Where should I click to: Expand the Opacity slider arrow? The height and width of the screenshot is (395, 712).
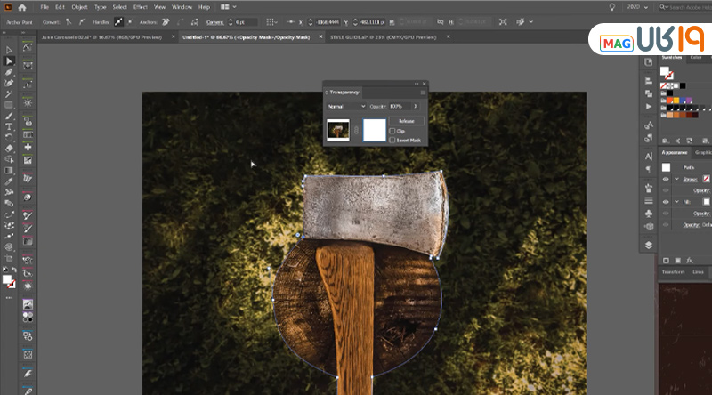[416, 106]
